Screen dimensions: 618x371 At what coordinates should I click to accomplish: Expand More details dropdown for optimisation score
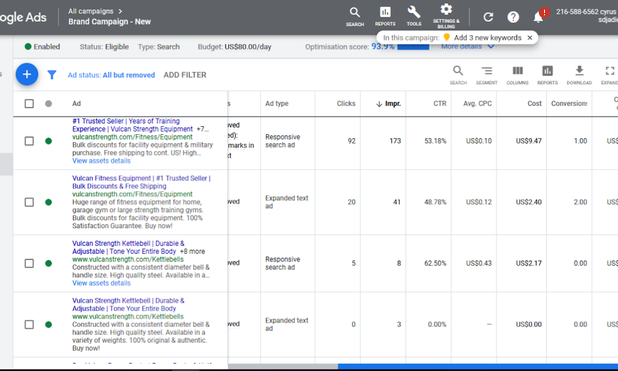(x=467, y=47)
